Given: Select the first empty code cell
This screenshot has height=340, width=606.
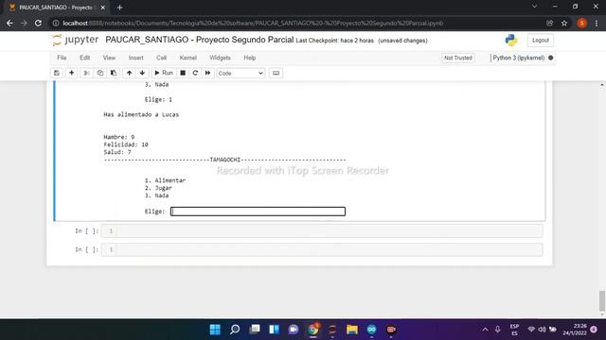Looking at the screenshot, I should click(322, 230).
